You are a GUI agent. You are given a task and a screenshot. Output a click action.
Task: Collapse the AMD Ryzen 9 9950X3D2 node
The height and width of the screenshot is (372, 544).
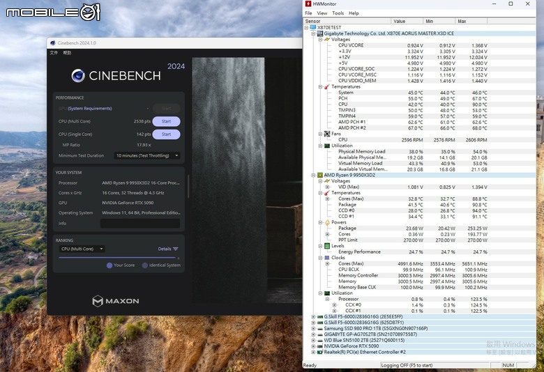point(314,175)
